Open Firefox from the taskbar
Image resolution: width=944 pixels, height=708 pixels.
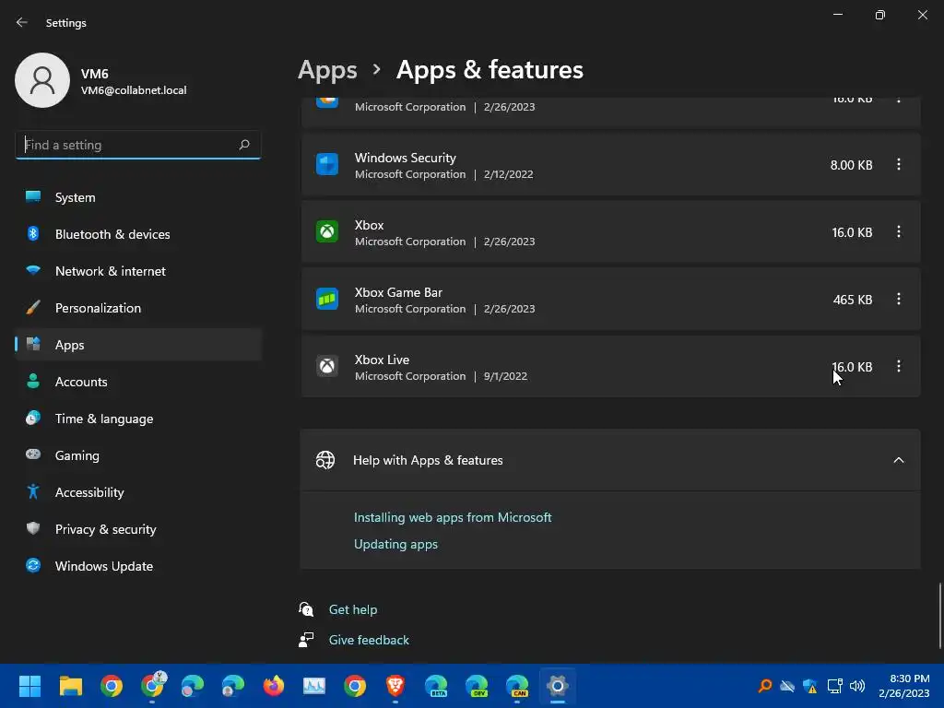point(273,686)
